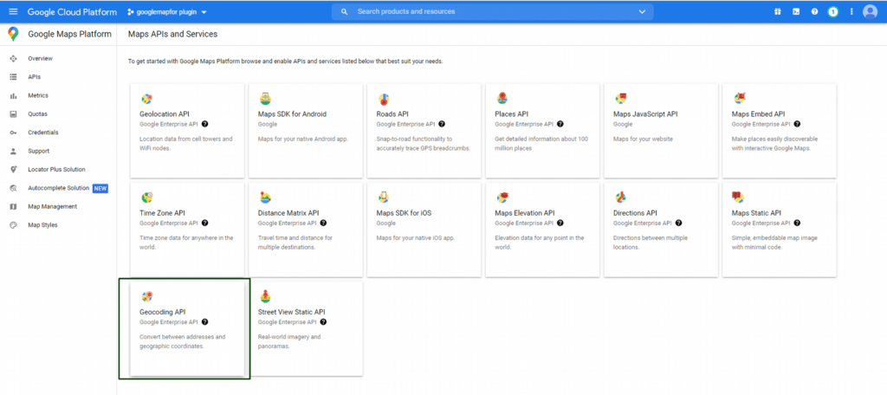Viewport: 887px width, 395px height.
Task: Click help icon on Geocoding API card
Action: pos(205,321)
